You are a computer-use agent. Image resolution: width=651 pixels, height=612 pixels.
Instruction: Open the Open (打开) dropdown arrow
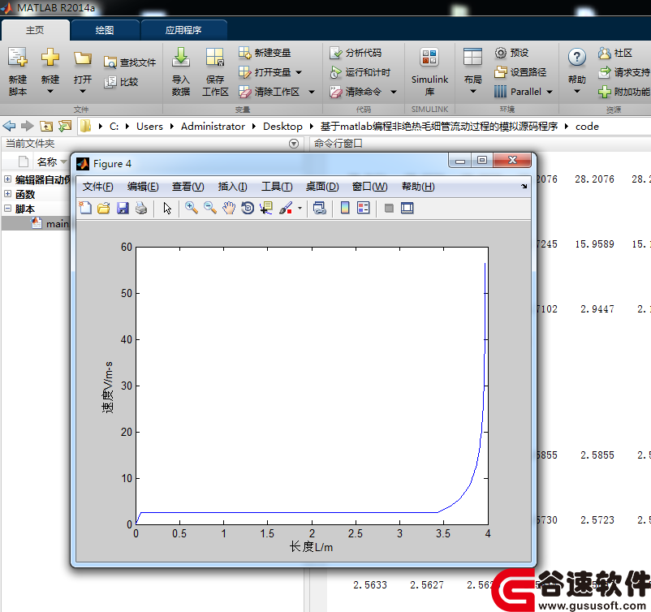(x=82, y=91)
